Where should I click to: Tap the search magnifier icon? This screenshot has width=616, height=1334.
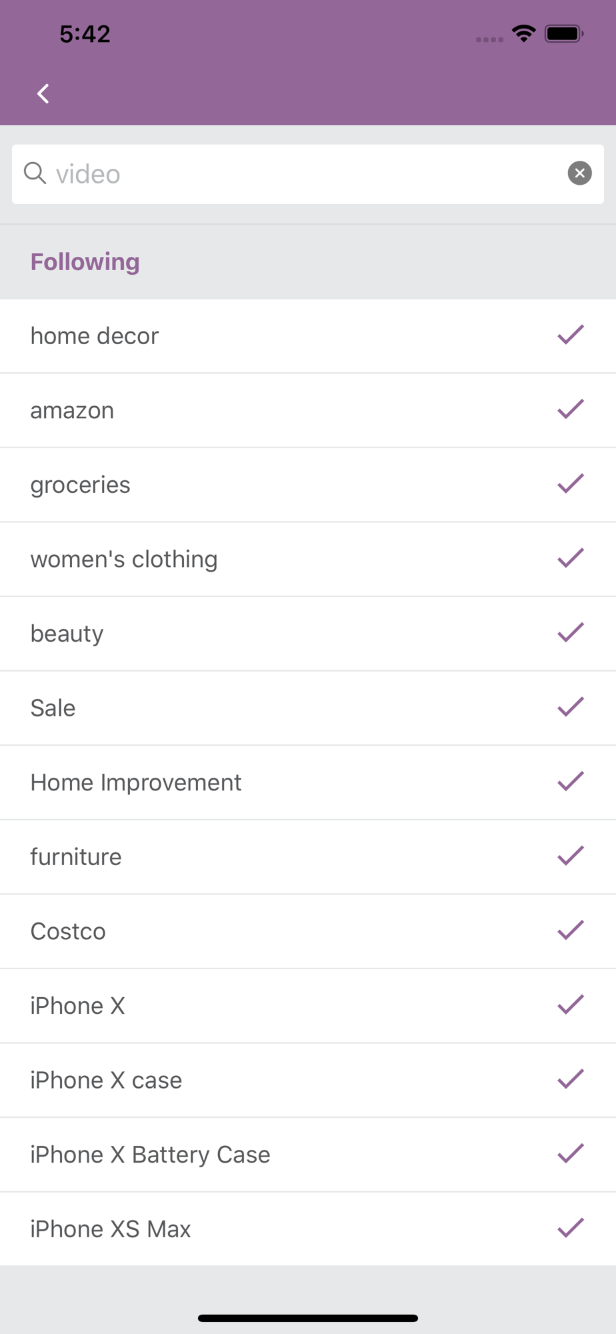[35, 173]
